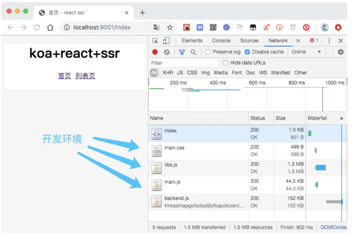Image resolution: width=352 pixels, height=234 pixels.
Task: Open network search with the magnifier icon
Action: (193, 52)
